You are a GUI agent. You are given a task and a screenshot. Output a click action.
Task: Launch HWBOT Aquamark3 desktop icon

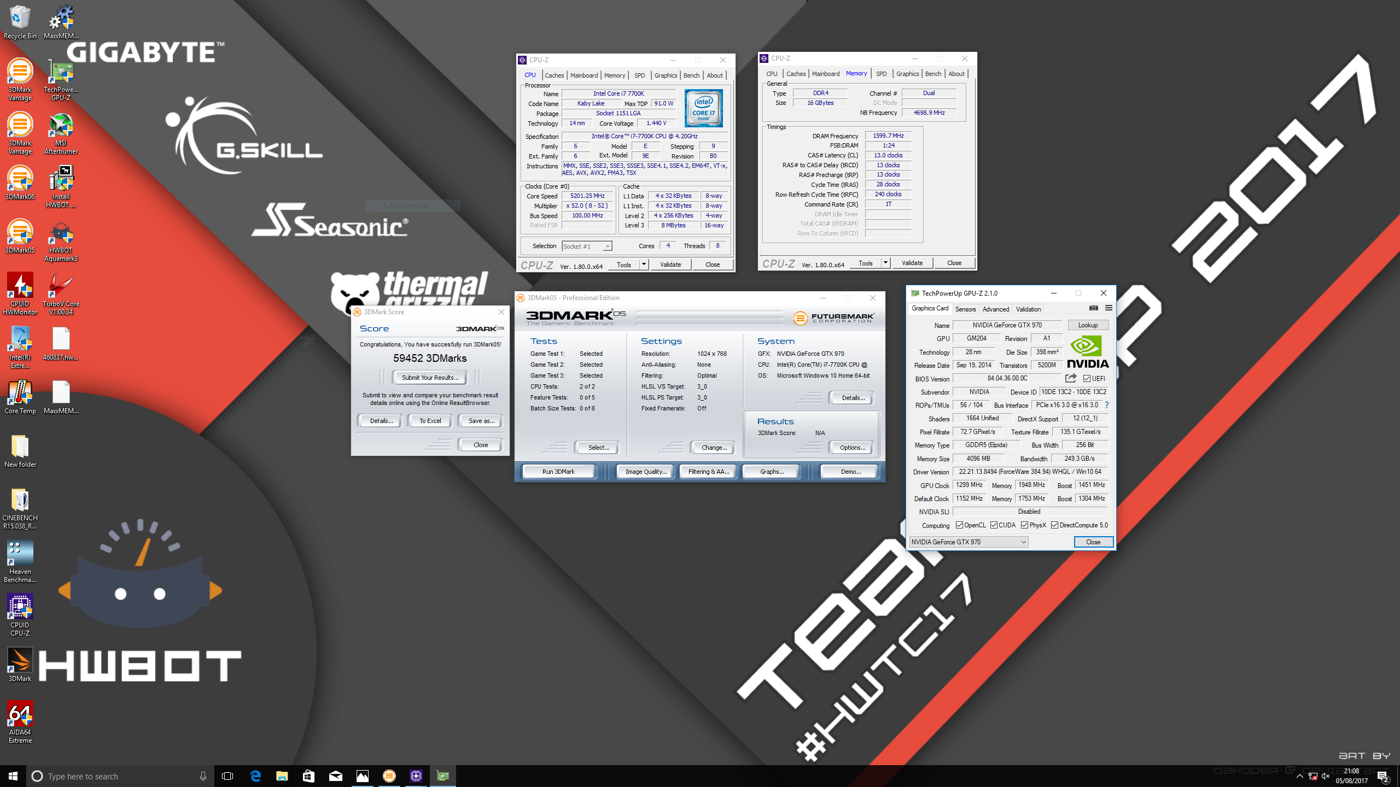pyautogui.click(x=61, y=240)
